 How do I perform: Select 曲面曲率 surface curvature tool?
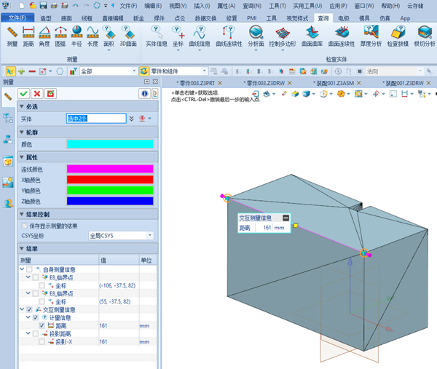pos(312,36)
